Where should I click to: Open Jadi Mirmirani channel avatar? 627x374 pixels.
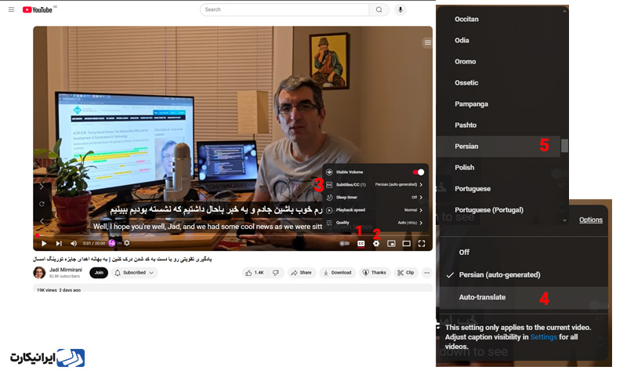[39, 273]
